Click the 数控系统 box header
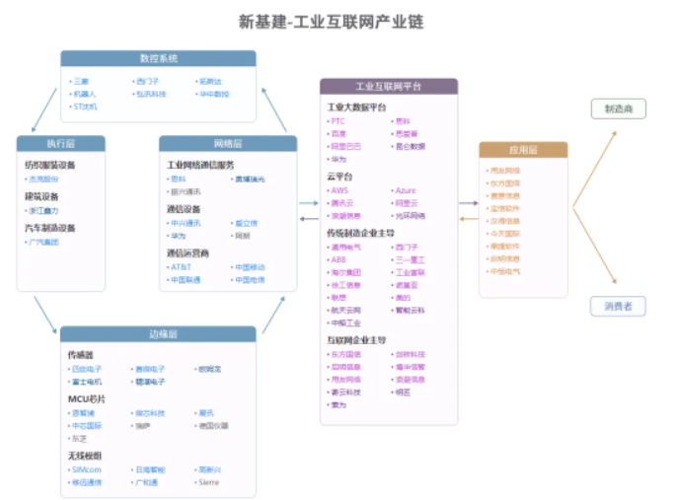The height and width of the screenshot is (500, 676). [158, 59]
